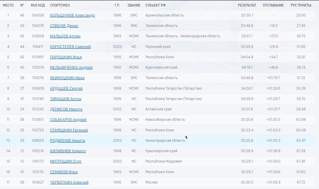
Task: Click the ОТСТАВАНИЕ column header
Action: point(273,5)
